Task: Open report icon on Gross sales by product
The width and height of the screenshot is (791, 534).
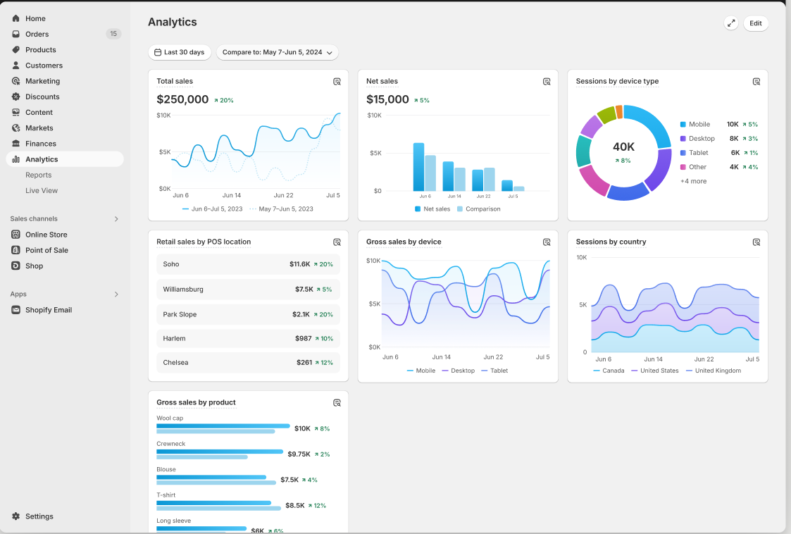Action: (337, 403)
